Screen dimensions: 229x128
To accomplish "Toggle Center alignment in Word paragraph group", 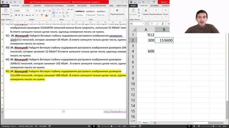I will 57,13.
